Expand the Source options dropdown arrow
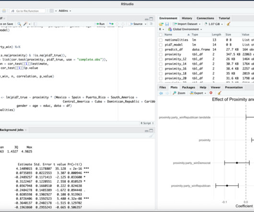 tap(146, 24)
